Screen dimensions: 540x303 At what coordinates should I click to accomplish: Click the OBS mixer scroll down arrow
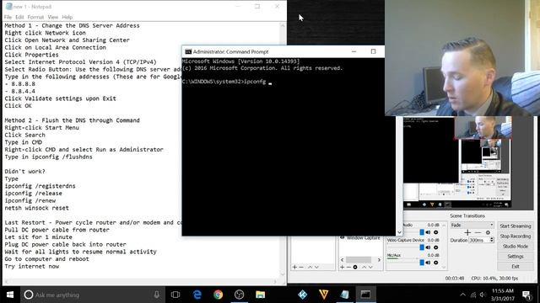[x=444, y=267]
